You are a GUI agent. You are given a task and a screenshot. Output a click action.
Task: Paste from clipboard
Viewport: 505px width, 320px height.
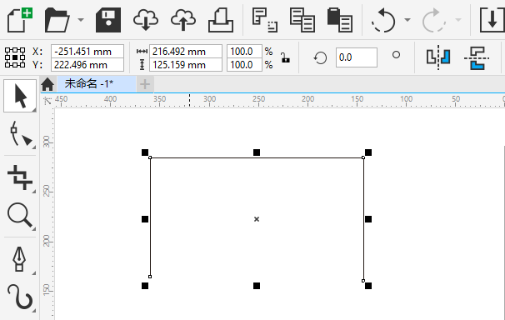(x=340, y=20)
